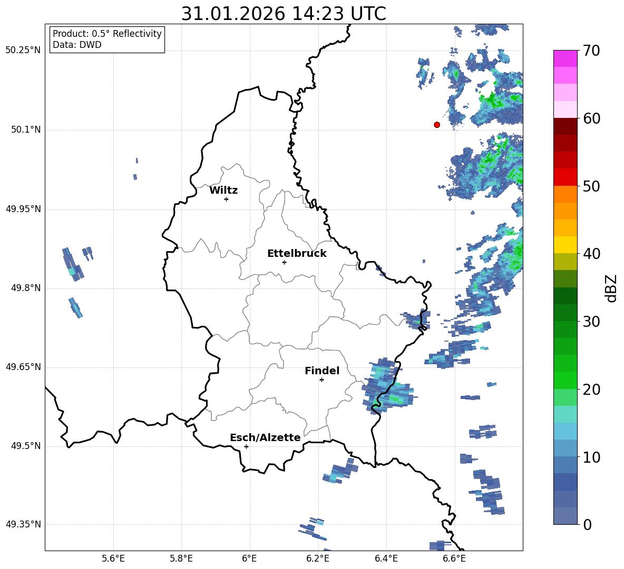Click the Esch/Alzette station label
The width and height of the screenshot is (624, 569).
point(265,437)
